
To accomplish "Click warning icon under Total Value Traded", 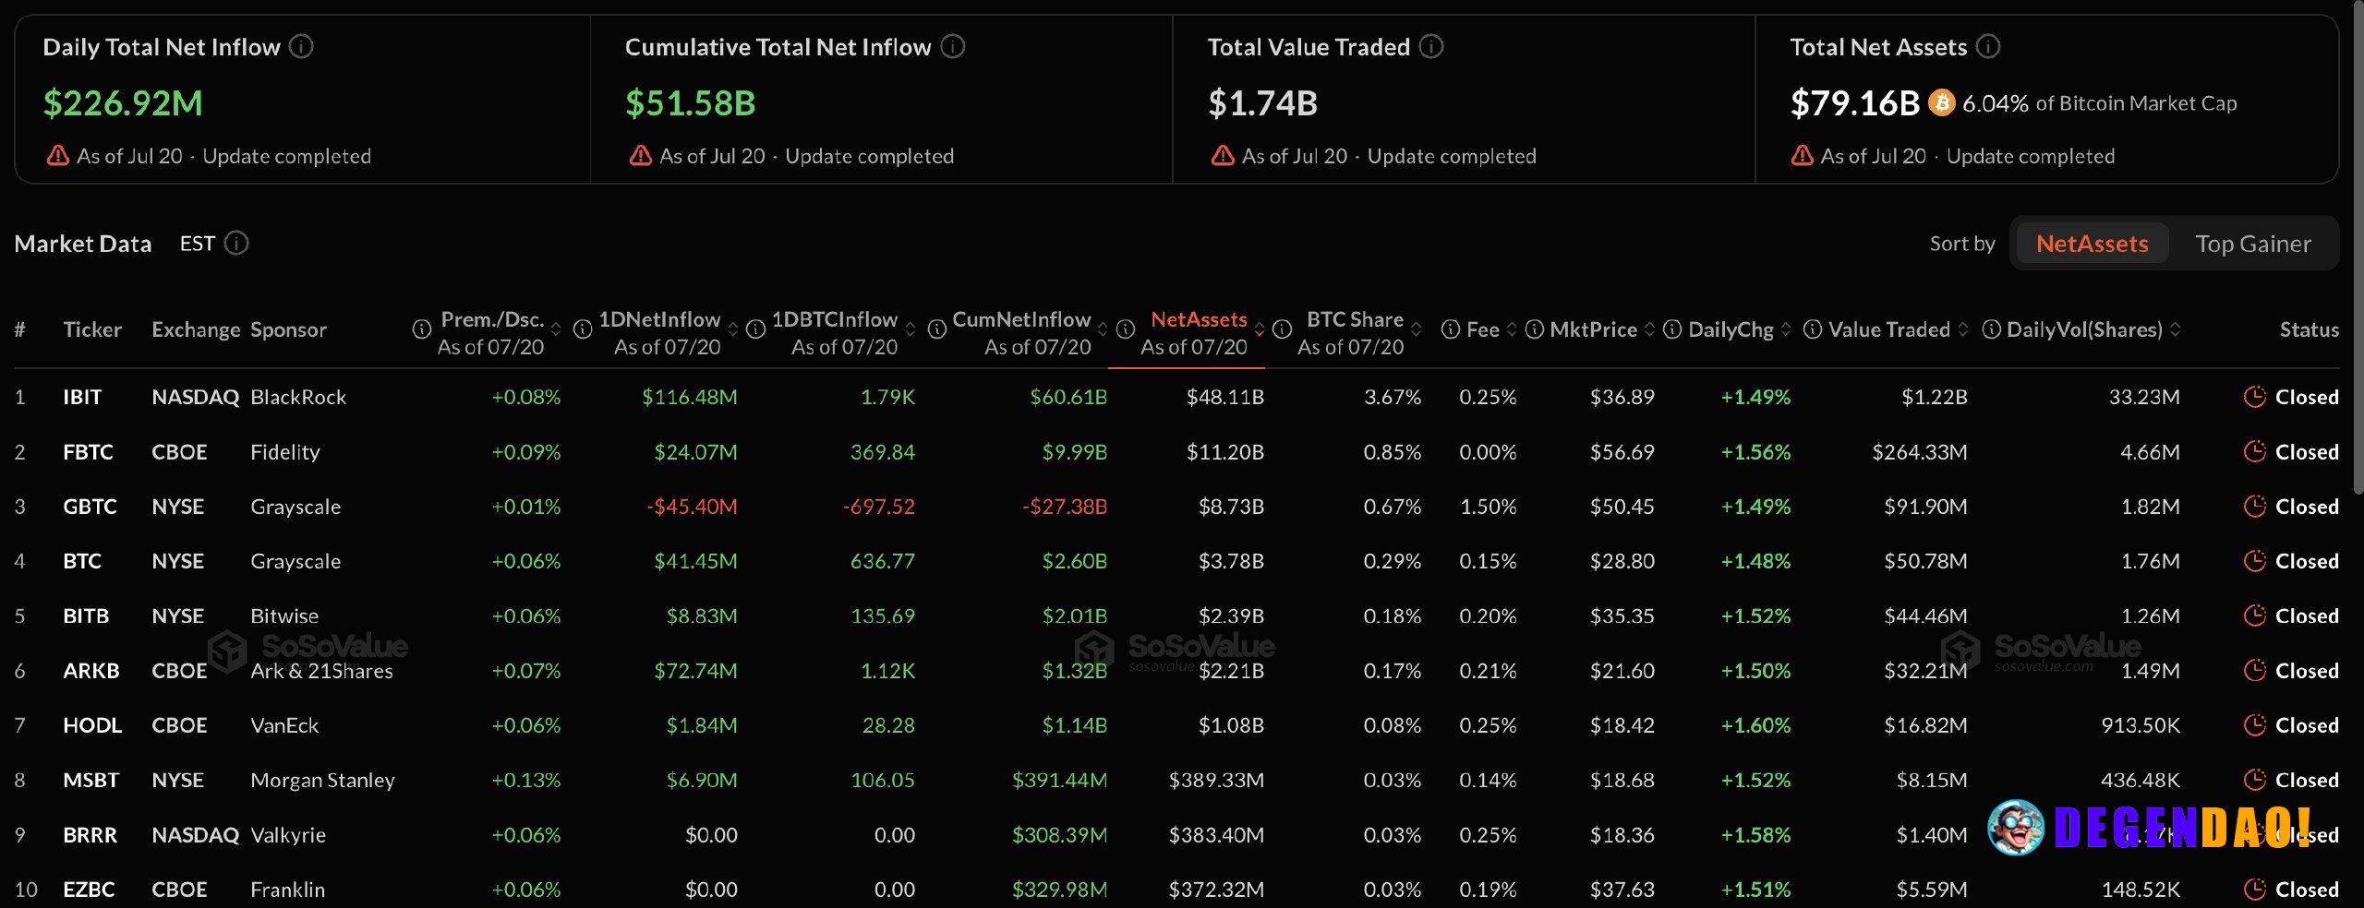I will 1224,155.
